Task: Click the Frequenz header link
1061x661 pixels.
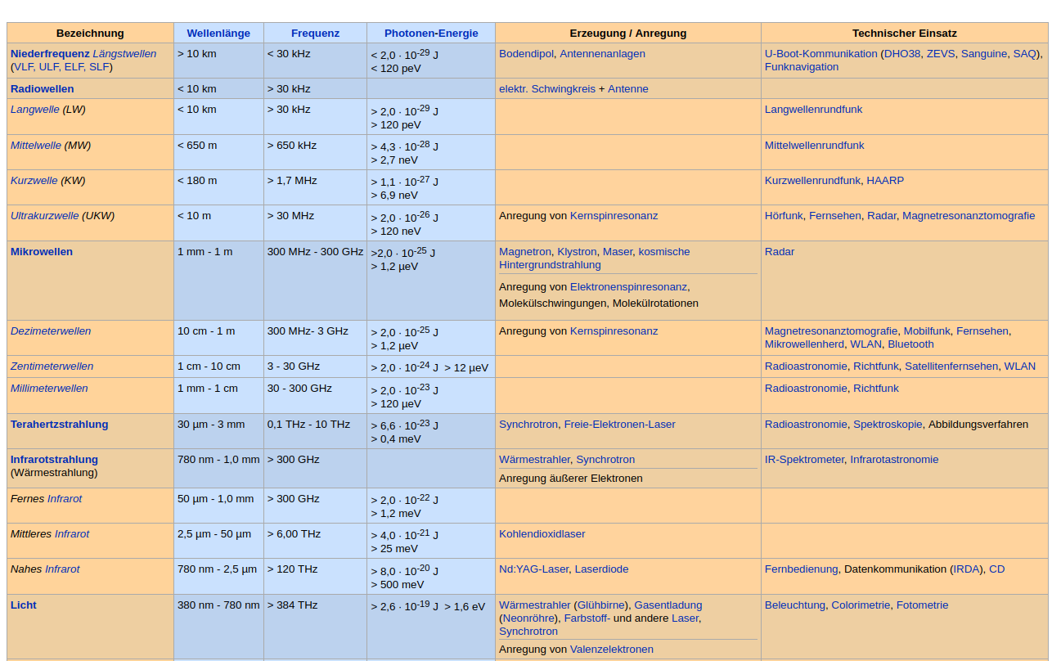Action: (315, 34)
